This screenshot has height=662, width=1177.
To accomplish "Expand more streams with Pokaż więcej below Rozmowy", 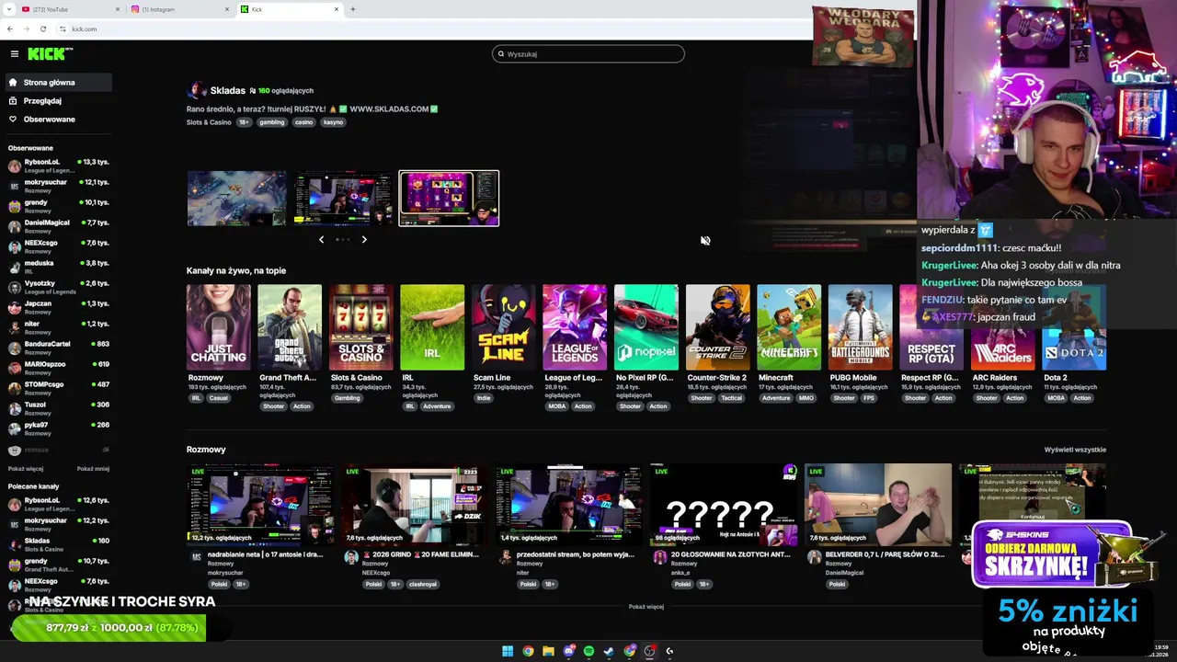I will click(646, 607).
